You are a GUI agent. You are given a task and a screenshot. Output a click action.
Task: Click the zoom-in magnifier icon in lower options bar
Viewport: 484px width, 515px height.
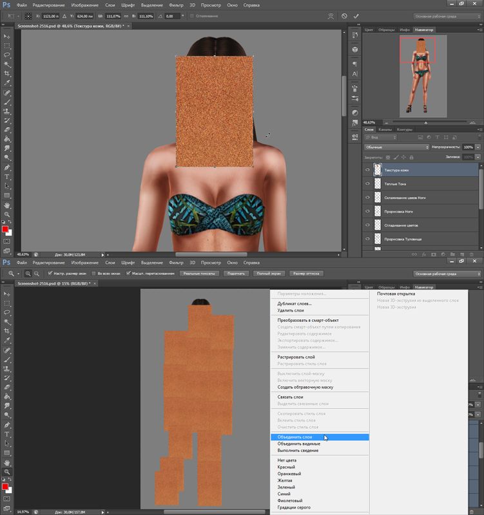click(x=28, y=274)
